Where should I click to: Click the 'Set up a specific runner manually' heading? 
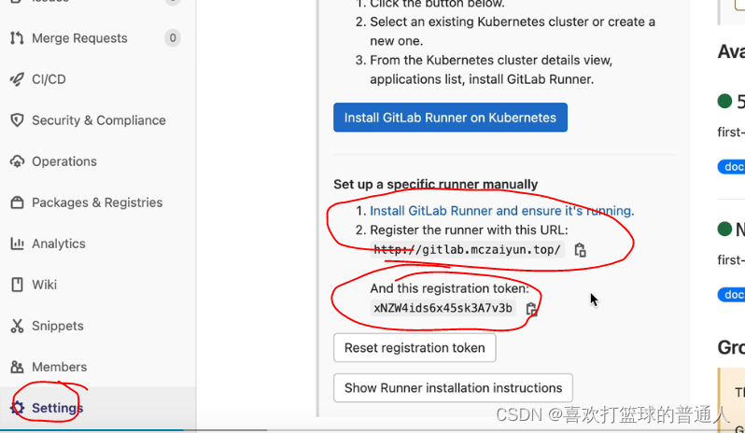(436, 184)
